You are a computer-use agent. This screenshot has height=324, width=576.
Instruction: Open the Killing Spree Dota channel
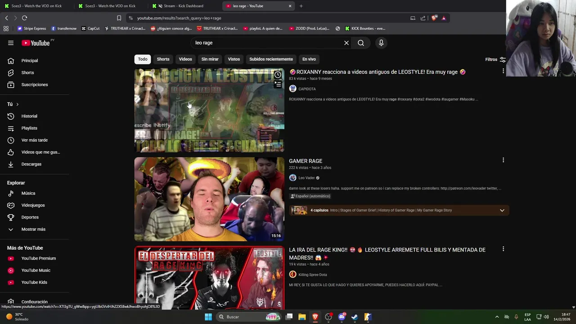pyautogui.click(x=313, y=274)
